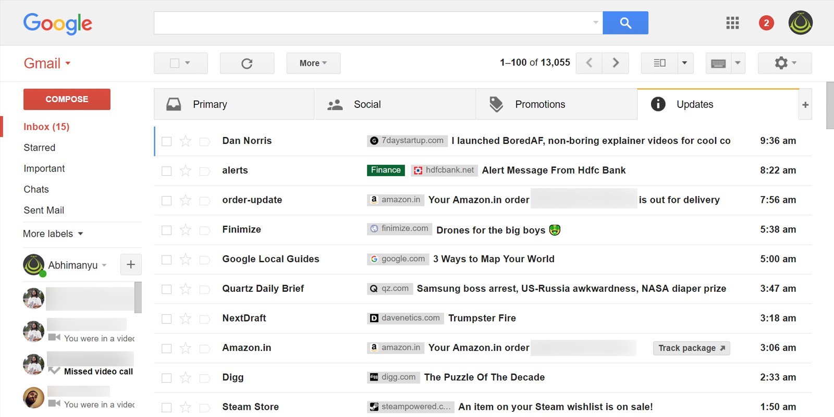Tick the Digg email checkbox
834x417 pixels.
[x=167, y=378]
